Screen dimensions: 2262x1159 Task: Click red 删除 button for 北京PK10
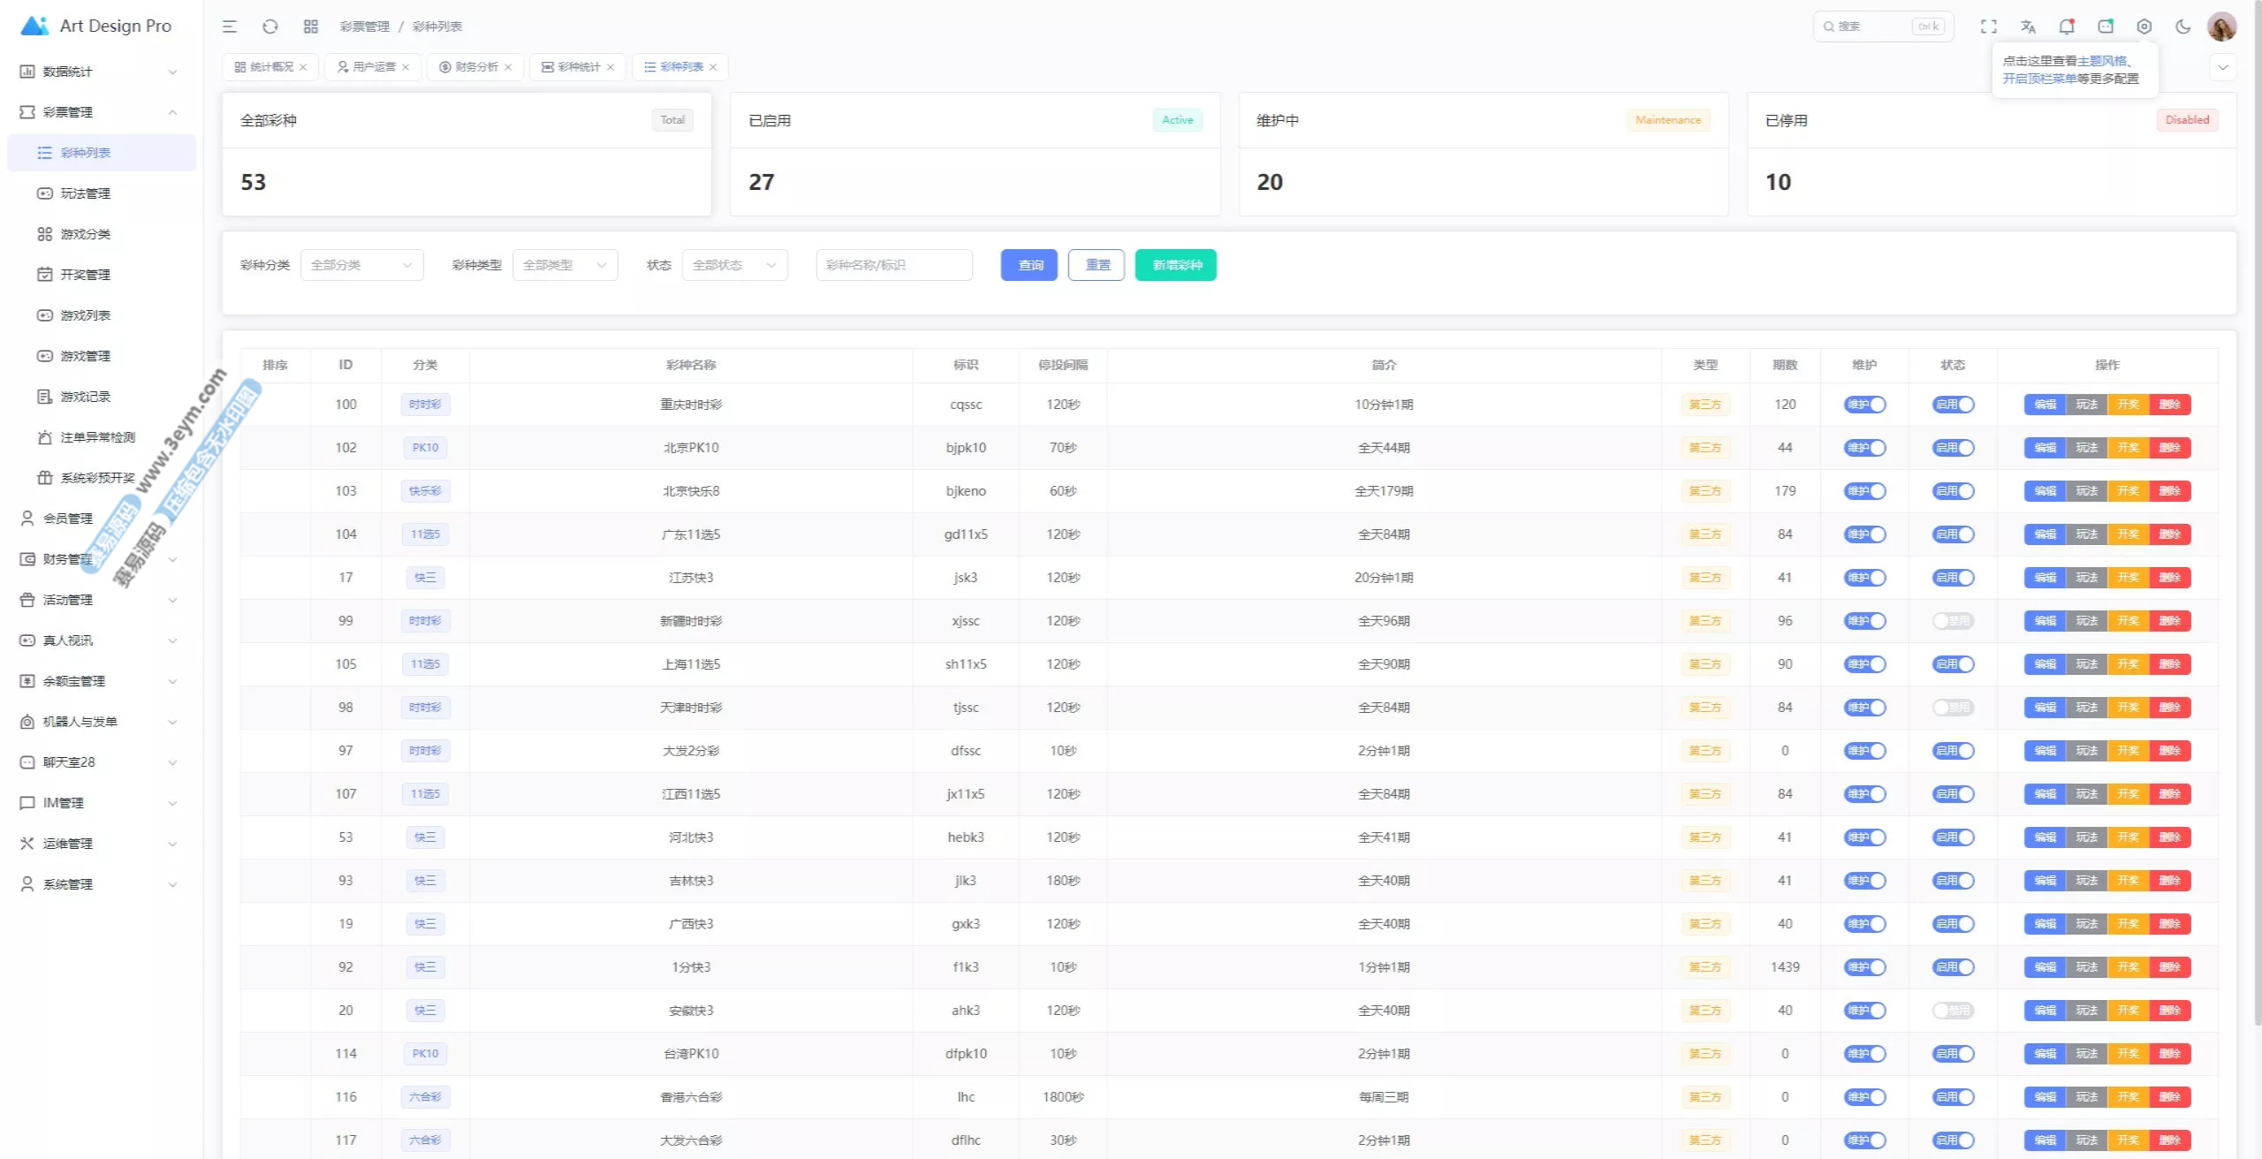2169,448
